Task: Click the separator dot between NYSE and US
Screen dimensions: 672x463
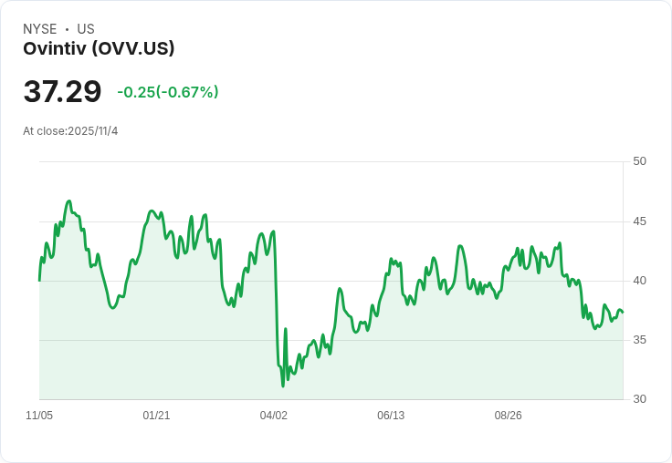Action: (x=67, y=29)
